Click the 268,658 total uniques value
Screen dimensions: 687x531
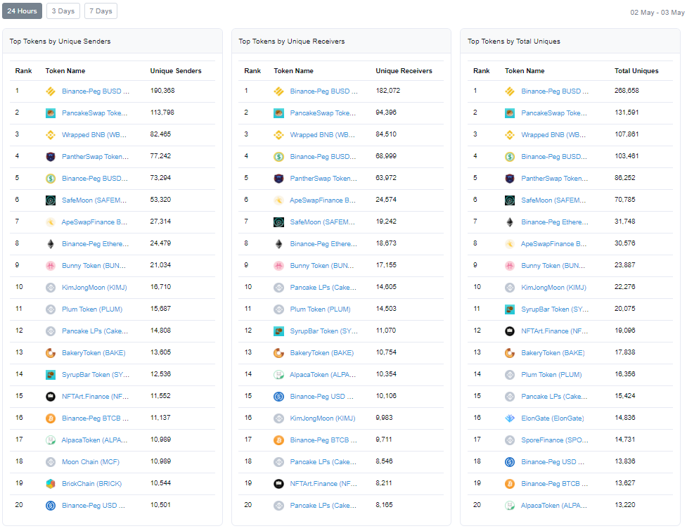pos(627,91)
